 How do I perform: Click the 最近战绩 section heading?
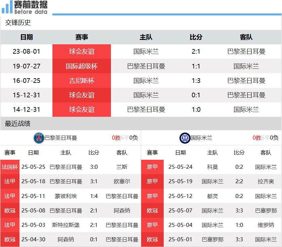(17, 123)
